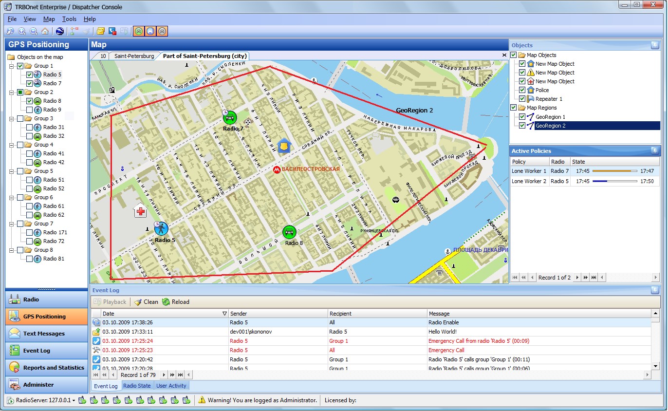The image size is (668, 411).
Task: Open the Radio navigation panel
Action: click(x=47, y=299)
